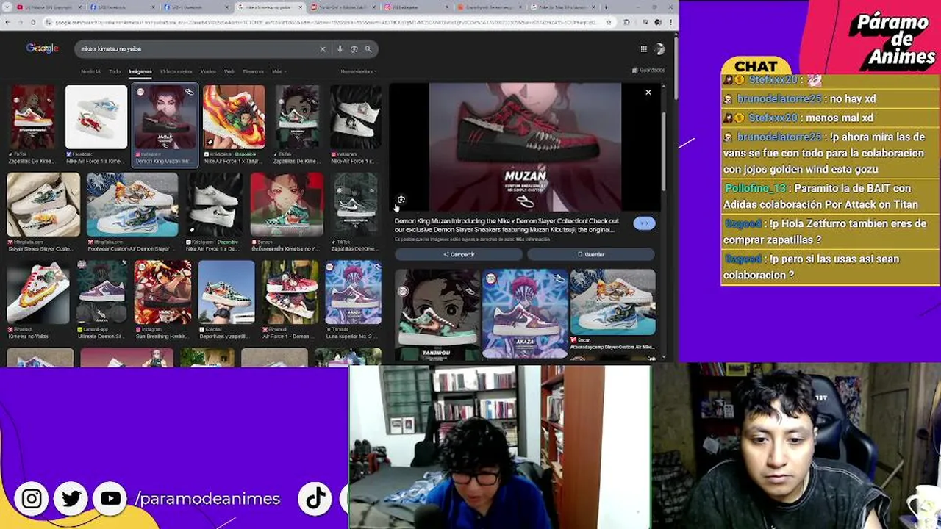Open Akaza related image thumbnail

525,314
